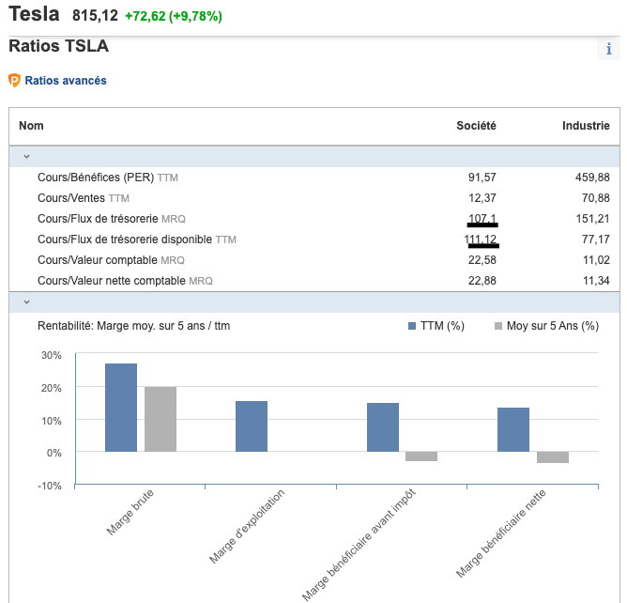Screen dimensions: 627x603
Task: Click the Tesla title heading
Action: [34, 14]
